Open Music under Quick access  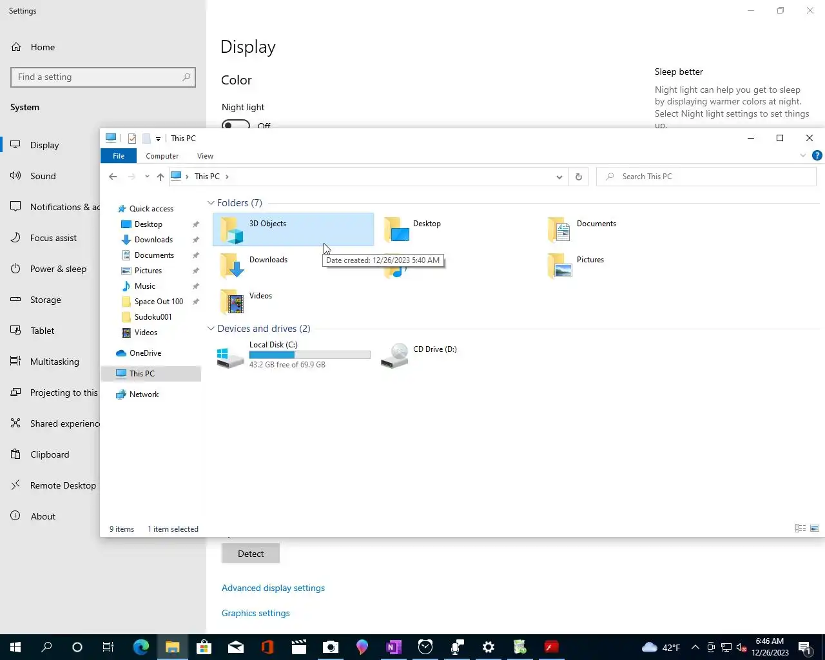tap(144, 286)
